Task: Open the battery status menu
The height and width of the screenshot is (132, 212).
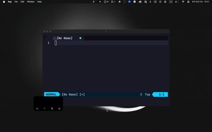Action: (177, 2)
